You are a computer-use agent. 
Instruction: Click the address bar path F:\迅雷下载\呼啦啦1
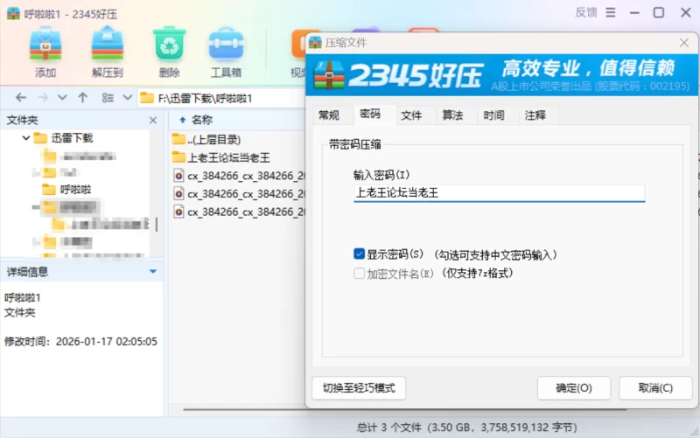[205, 98]
